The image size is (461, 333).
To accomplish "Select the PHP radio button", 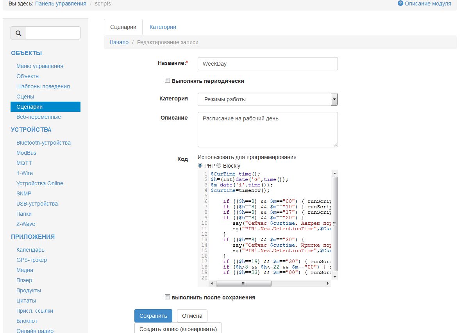I will 200,165.
